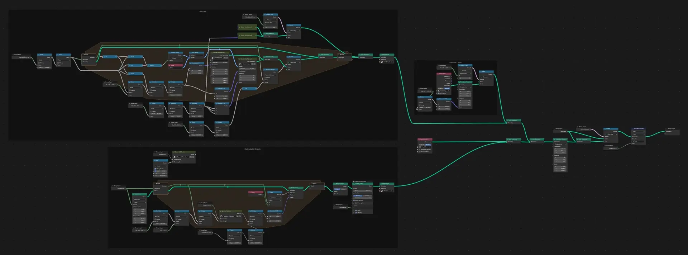Click the Object Info node's collapse chevron
This screenshot has width=688, height=255.
(438, 74)
